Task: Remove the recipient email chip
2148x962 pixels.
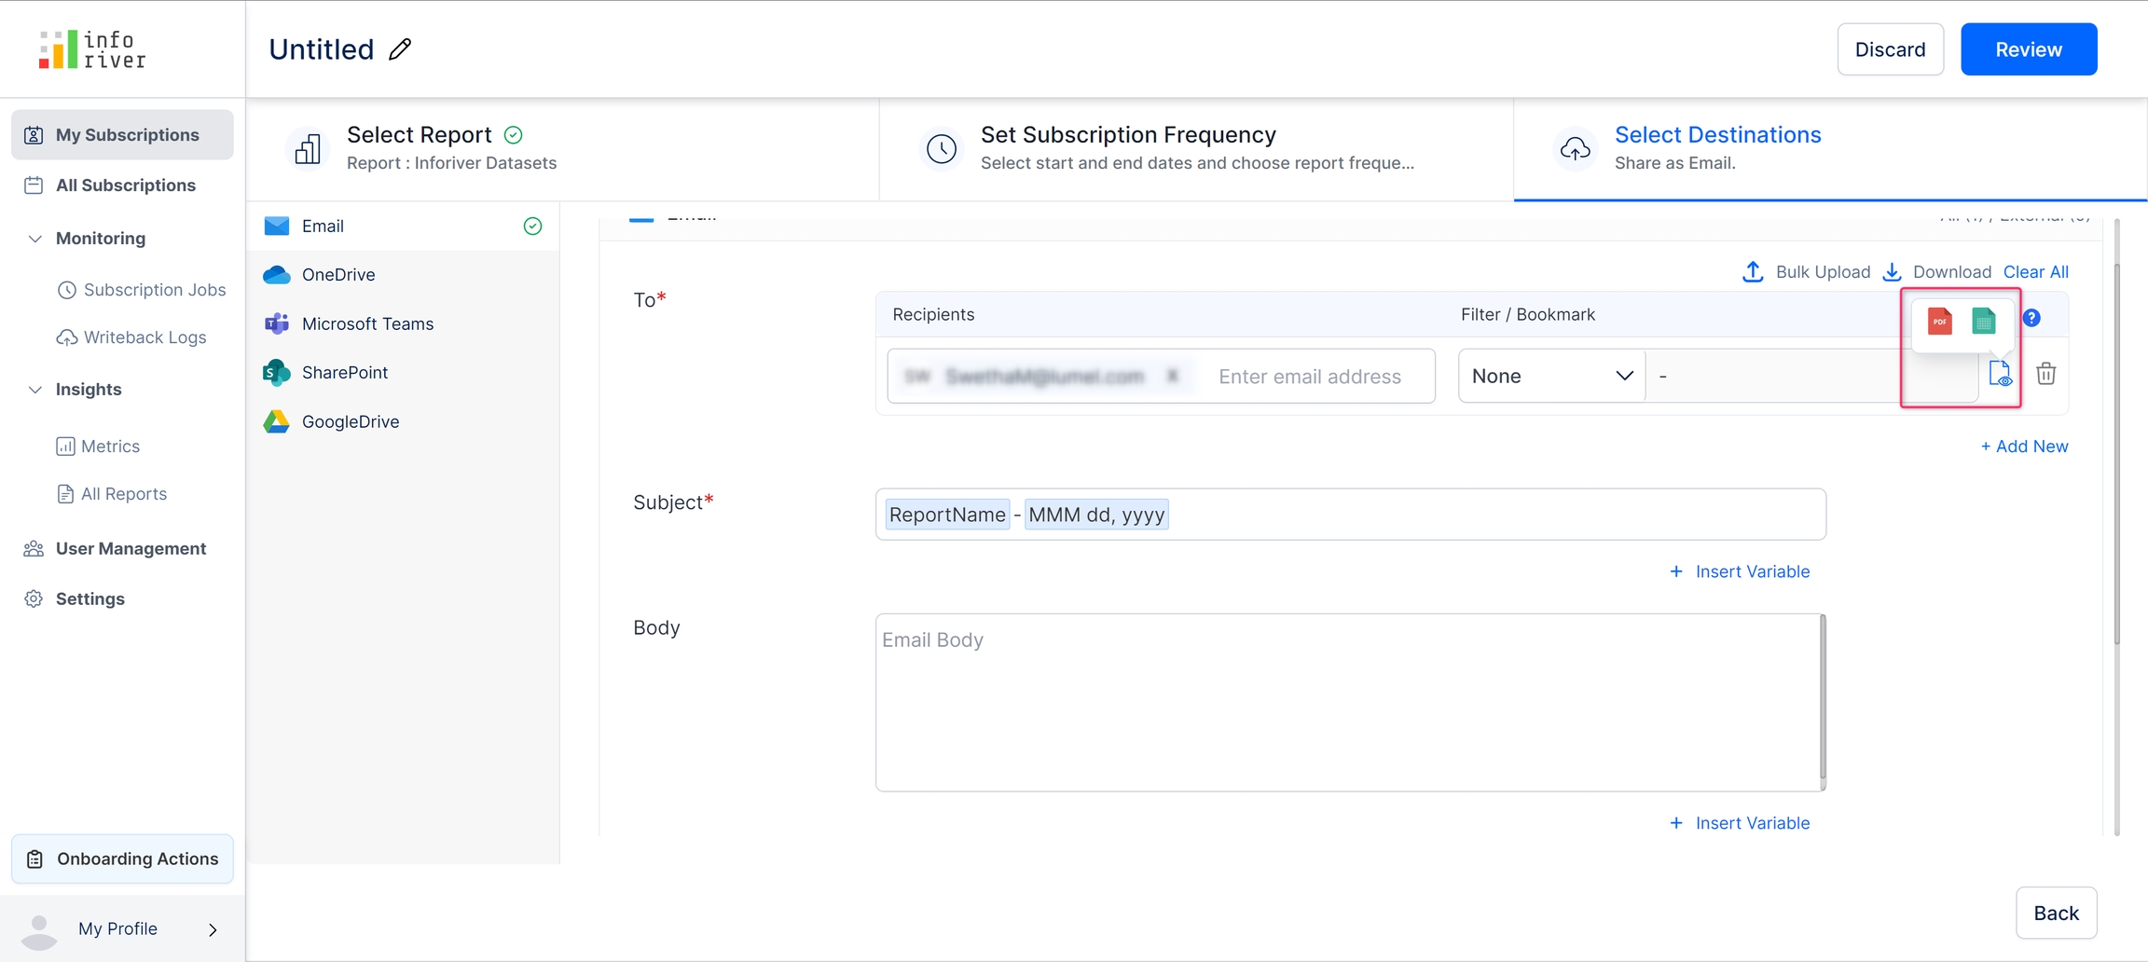Action: pos(1172,376)
